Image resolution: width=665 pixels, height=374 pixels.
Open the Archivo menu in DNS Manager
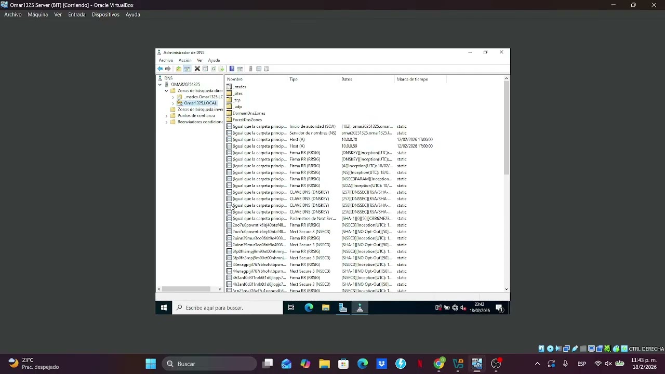pos(166,61)
